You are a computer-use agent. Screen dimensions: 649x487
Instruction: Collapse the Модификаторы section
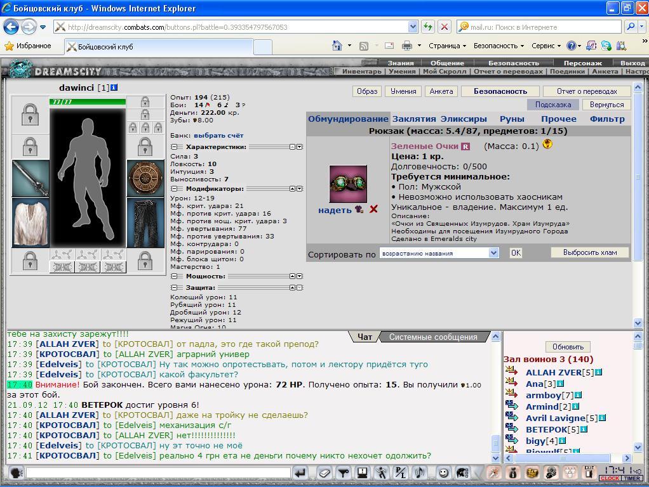pyautogui.click(x=174, y=188)
